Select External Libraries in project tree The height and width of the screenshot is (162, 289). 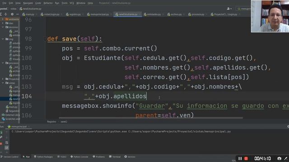10,115
